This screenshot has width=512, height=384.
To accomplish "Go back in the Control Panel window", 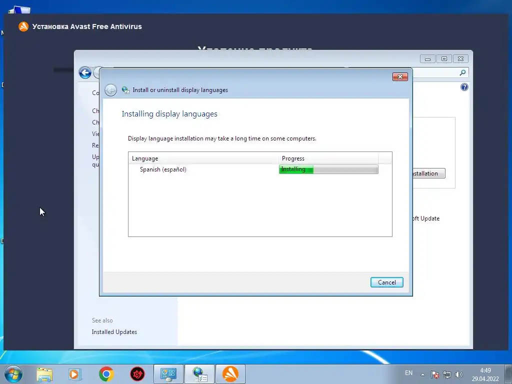I will coord(85,72).
